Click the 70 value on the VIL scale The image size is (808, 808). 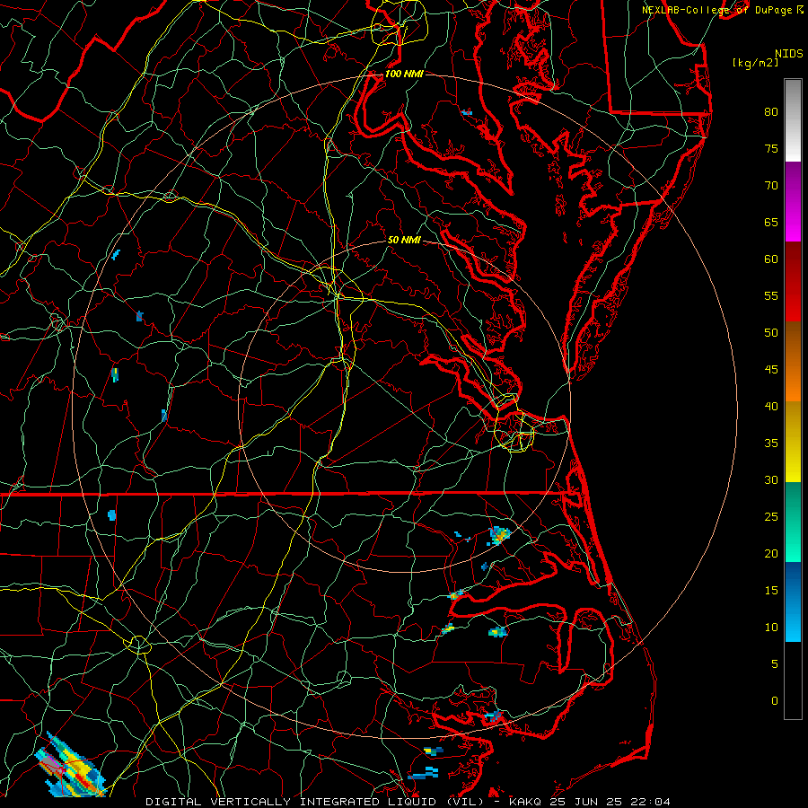[771, 186]
